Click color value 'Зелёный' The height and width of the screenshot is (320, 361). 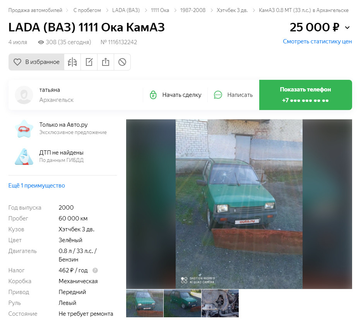tap(70, 240)
